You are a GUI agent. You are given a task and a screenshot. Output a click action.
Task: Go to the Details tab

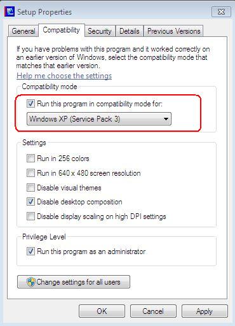coord(130,31)
